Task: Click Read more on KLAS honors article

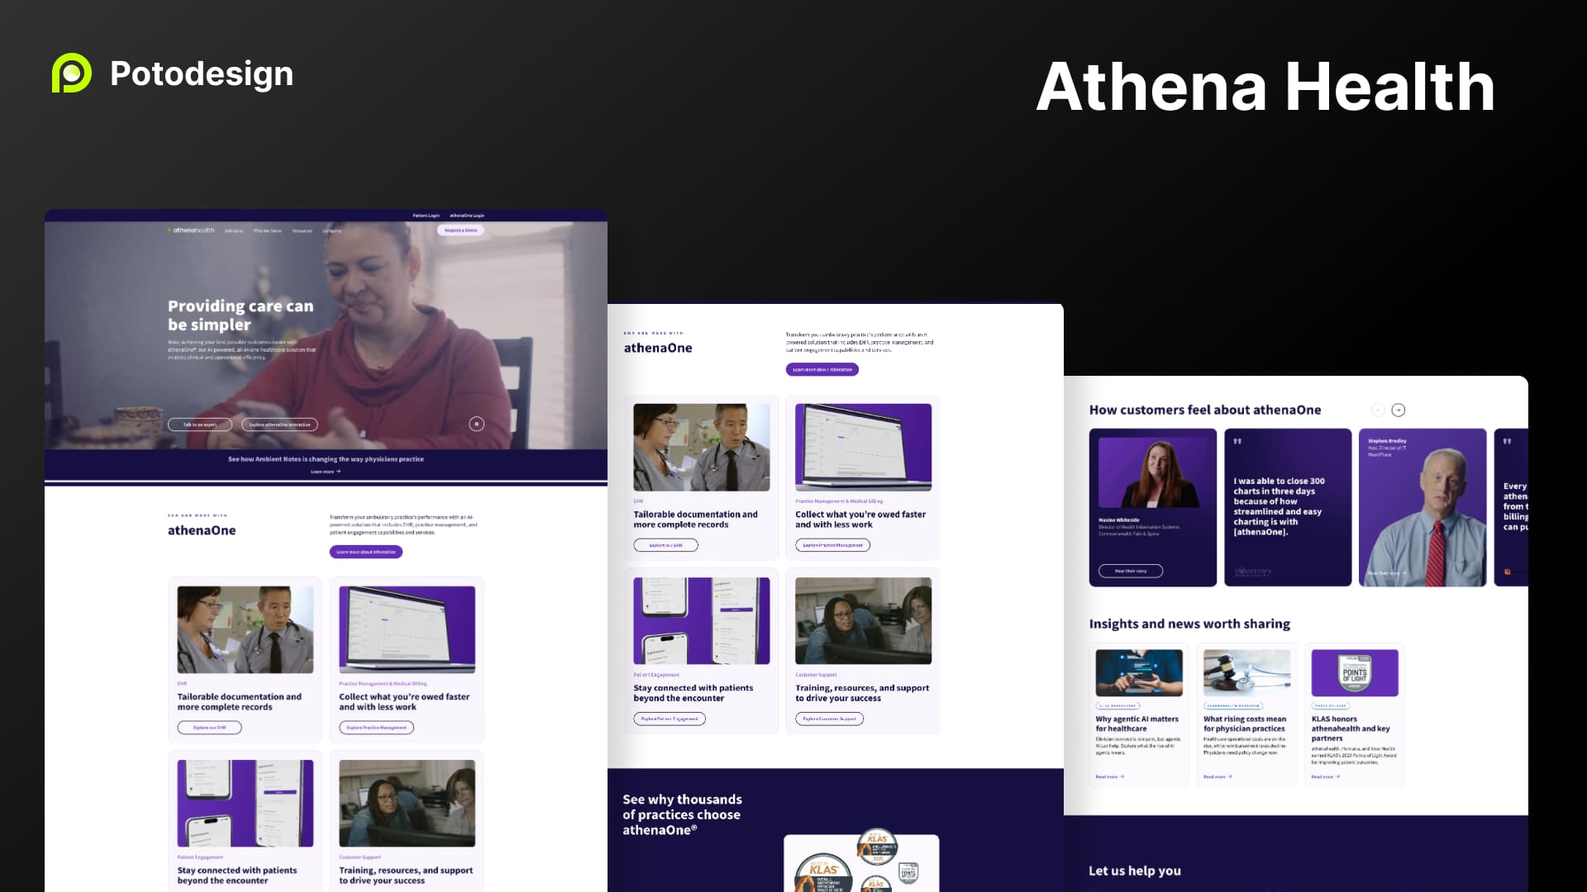Action: [x=1325, y=777]
